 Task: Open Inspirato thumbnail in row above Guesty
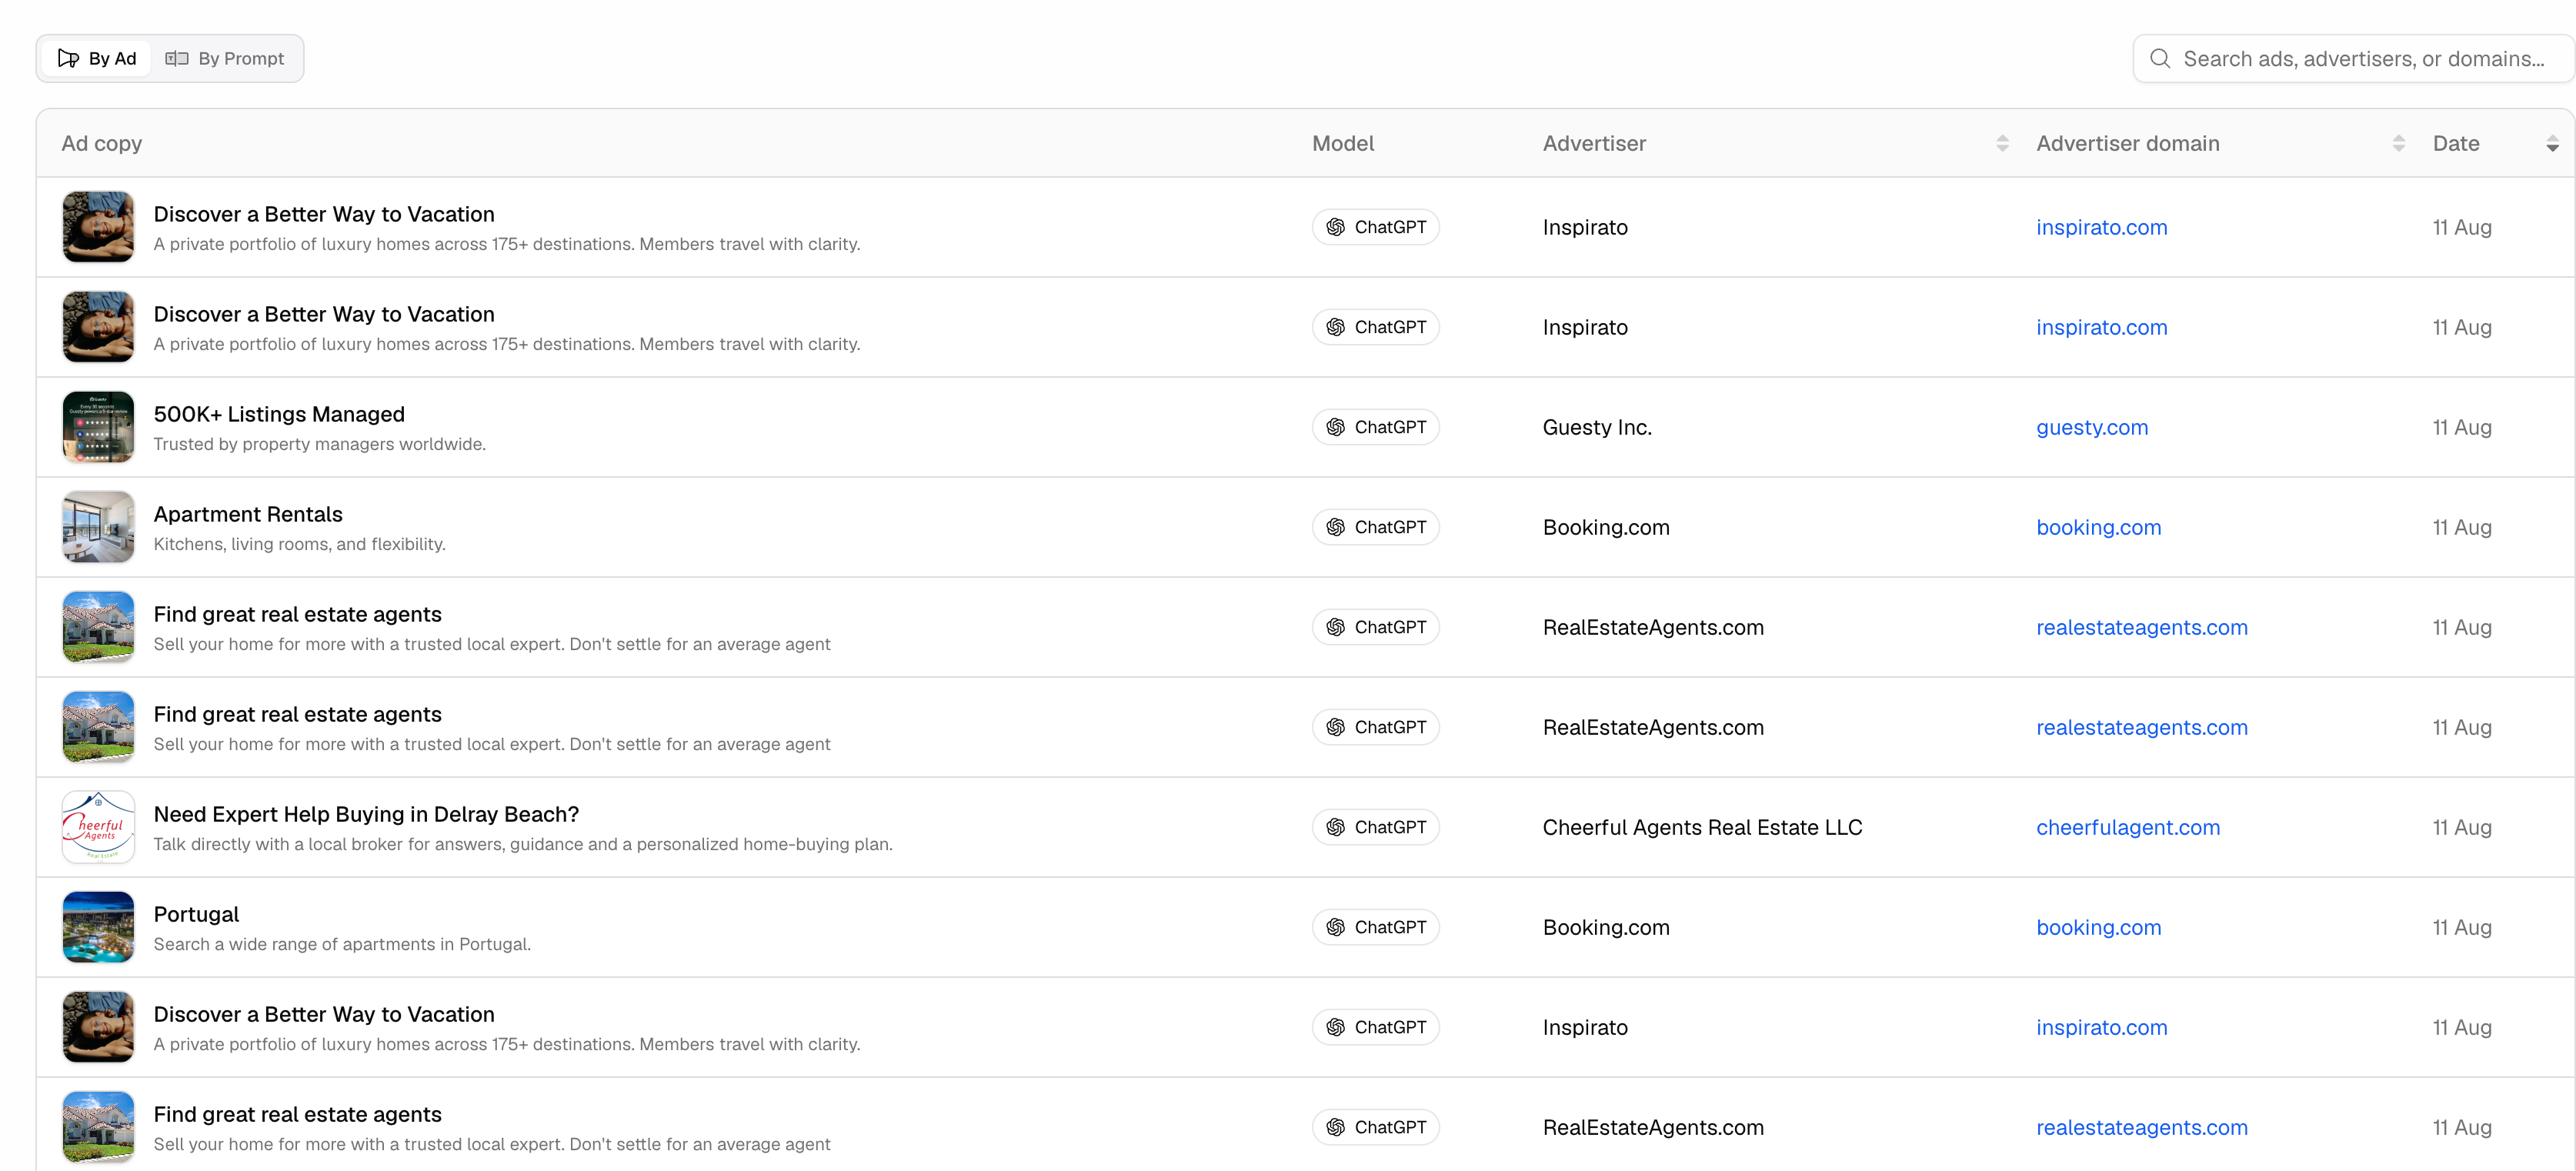click(98, 327)
